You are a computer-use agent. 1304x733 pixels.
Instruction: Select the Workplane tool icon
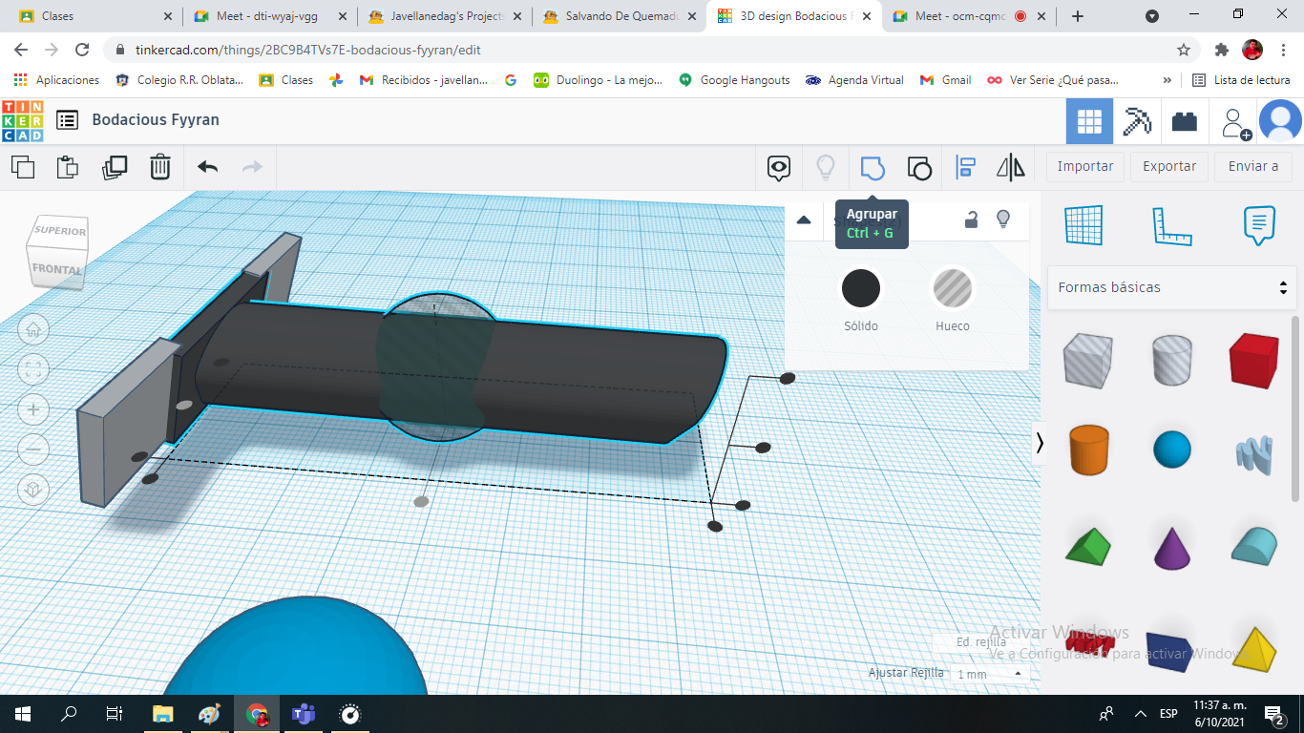(1083, 226)
